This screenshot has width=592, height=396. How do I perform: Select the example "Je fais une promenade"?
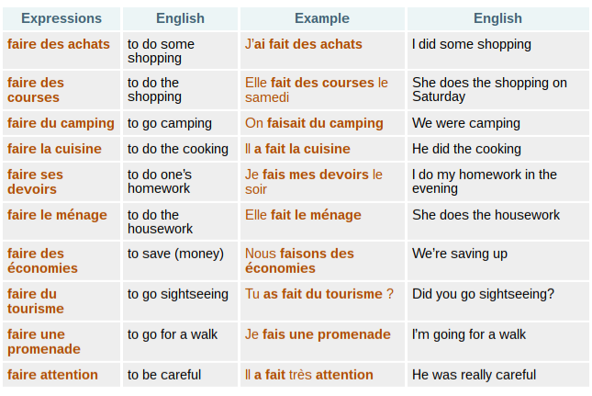(318, 334)
